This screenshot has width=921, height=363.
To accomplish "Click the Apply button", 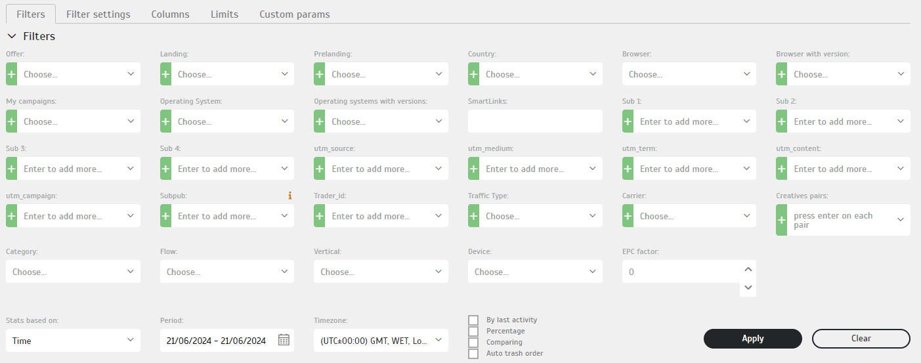I will [x=753, y=339].
